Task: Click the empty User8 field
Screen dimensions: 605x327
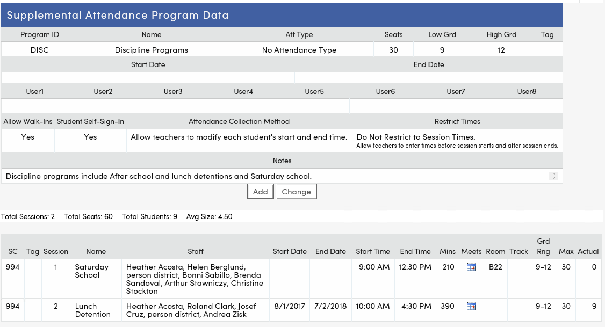Action: point(527,106)
